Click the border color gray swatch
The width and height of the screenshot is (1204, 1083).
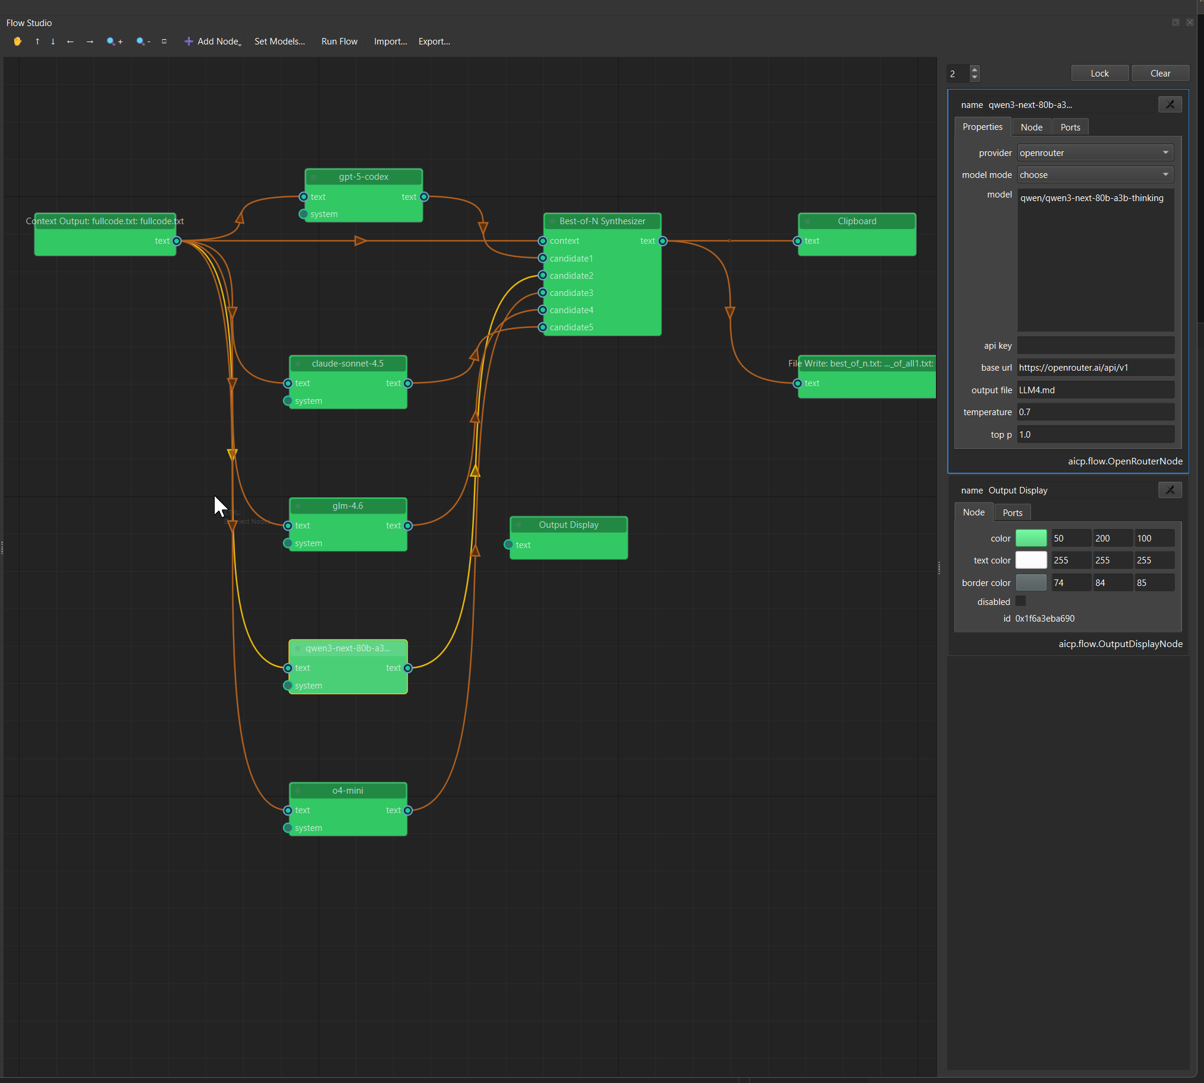[x=1031, y=583]
